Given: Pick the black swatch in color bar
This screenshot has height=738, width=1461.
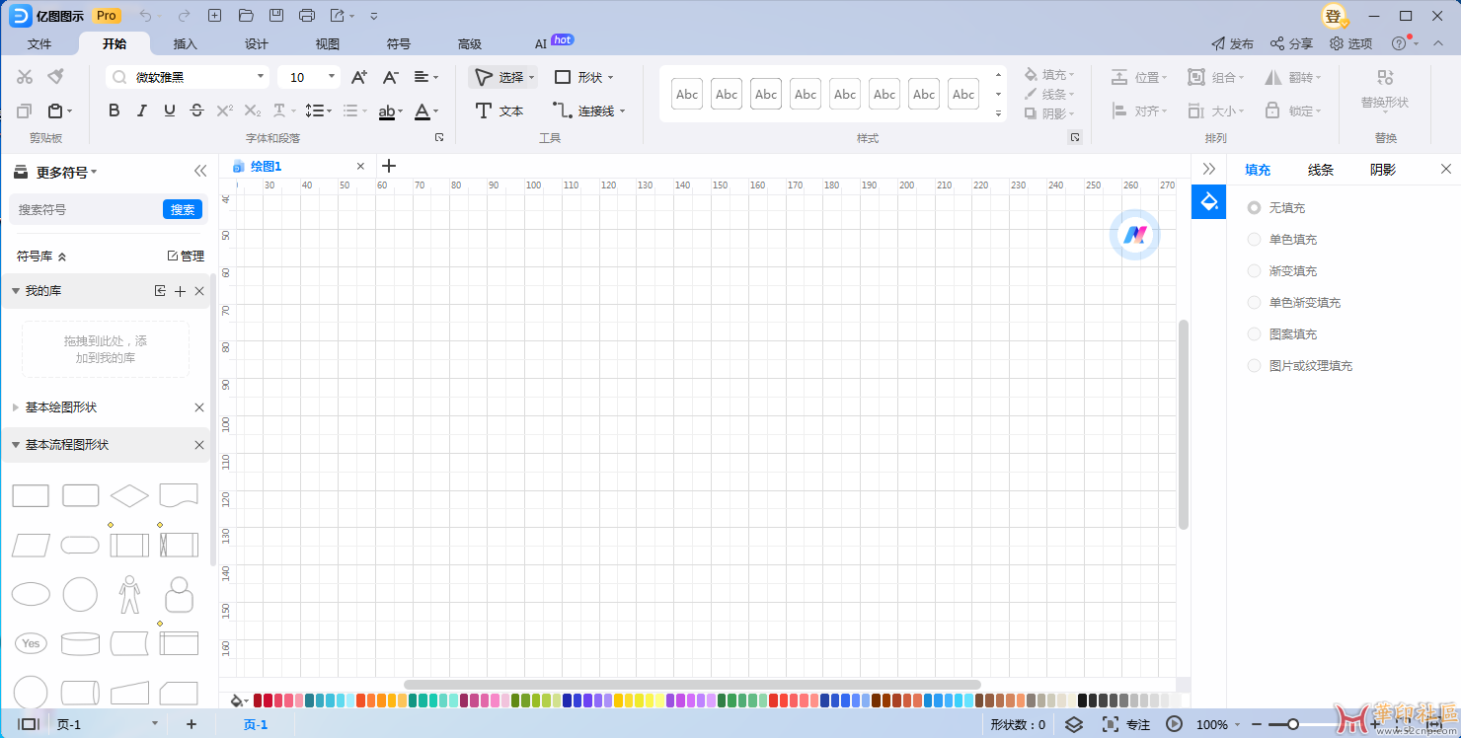Looking at the screenshot, I should pos(1082,701).
